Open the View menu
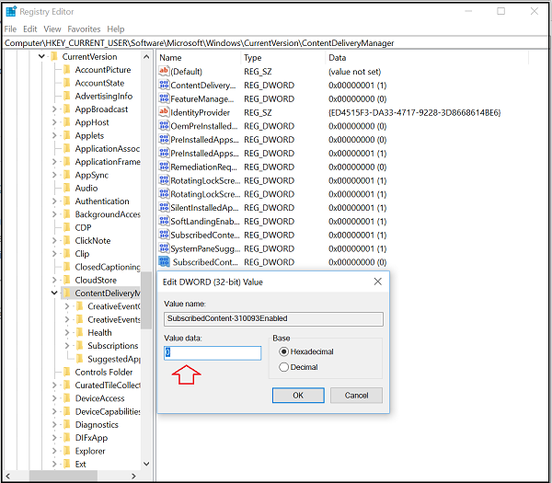 52,29
